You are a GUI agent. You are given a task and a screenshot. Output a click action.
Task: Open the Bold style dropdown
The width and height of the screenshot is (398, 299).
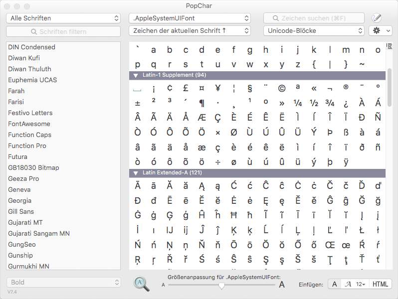tap(63, 282)
